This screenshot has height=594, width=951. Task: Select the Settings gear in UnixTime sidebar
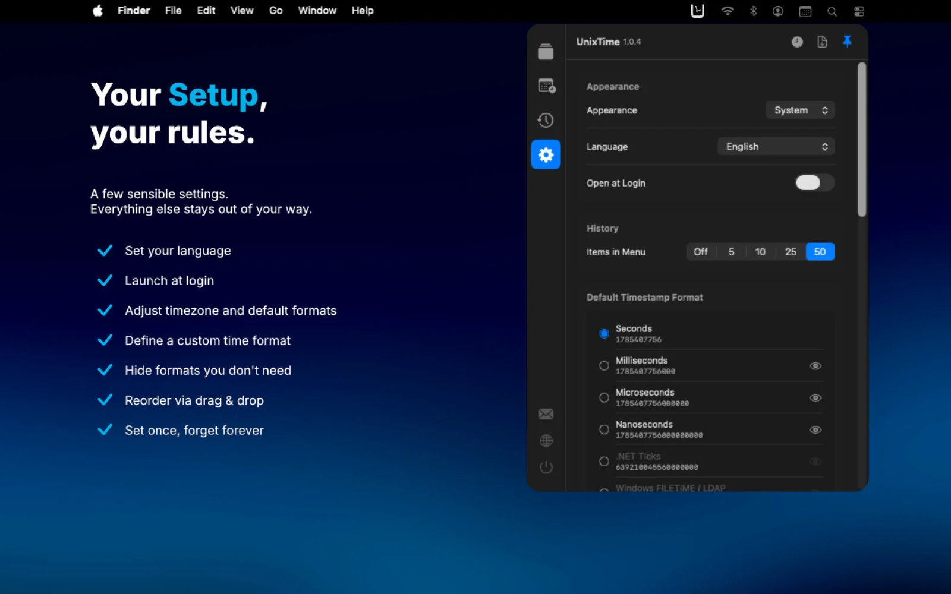pyautogui.click(x=546, y=154)
